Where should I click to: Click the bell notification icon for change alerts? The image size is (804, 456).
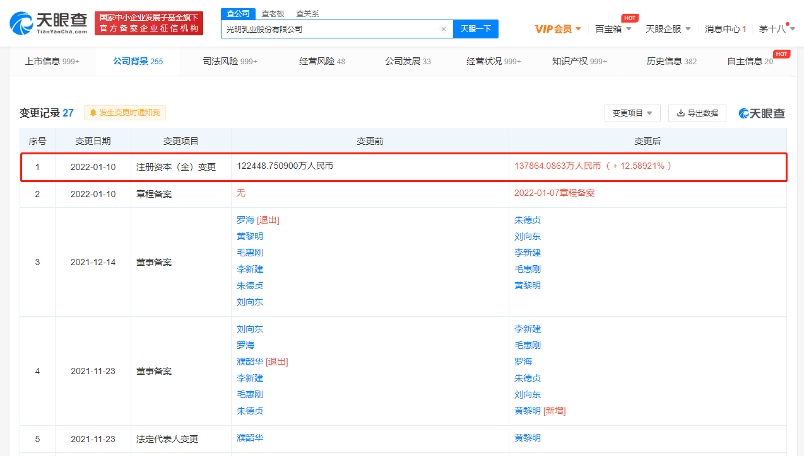tap(93, 113)
